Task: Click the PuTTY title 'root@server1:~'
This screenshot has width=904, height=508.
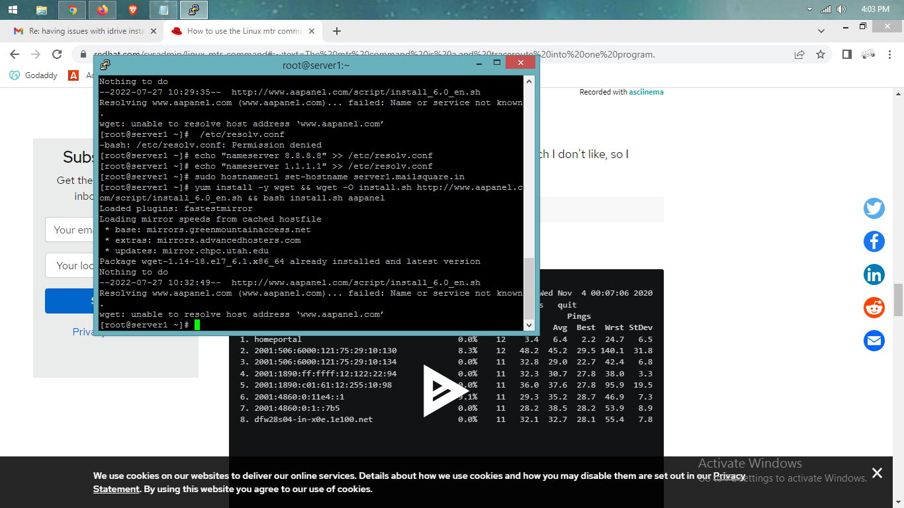Action: point(316,65)
